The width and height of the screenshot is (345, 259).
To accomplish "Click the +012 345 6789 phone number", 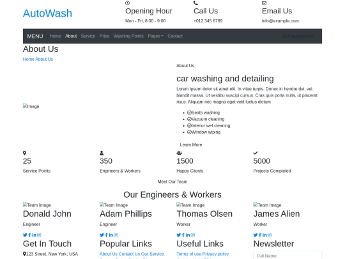I will click(x=208, y=20).
